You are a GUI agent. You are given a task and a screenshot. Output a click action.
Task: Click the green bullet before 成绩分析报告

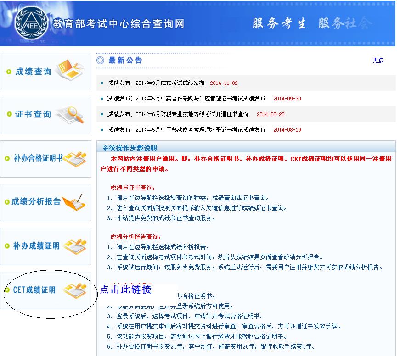coord(7,202)
